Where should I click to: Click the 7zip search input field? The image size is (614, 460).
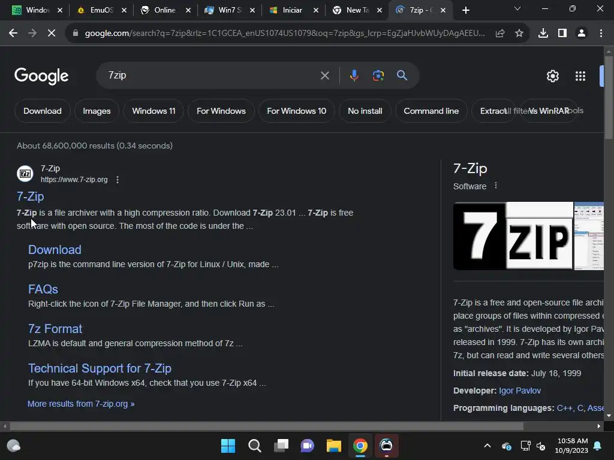click(212, 75)
